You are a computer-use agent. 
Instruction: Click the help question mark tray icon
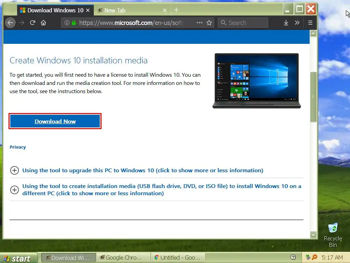pyautogui.click(x=293, y=258)
